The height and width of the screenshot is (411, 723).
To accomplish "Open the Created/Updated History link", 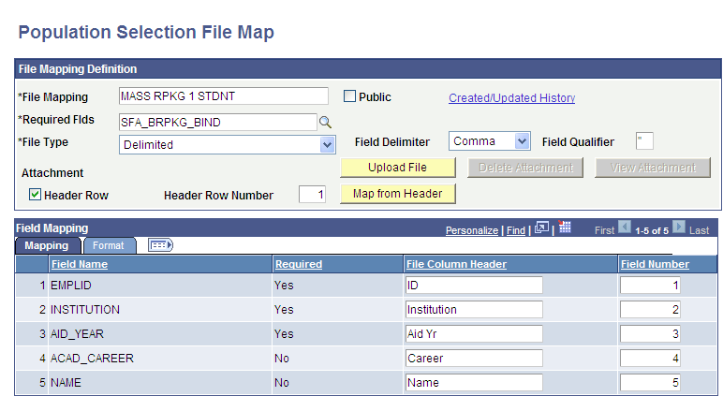I will 512,98.
